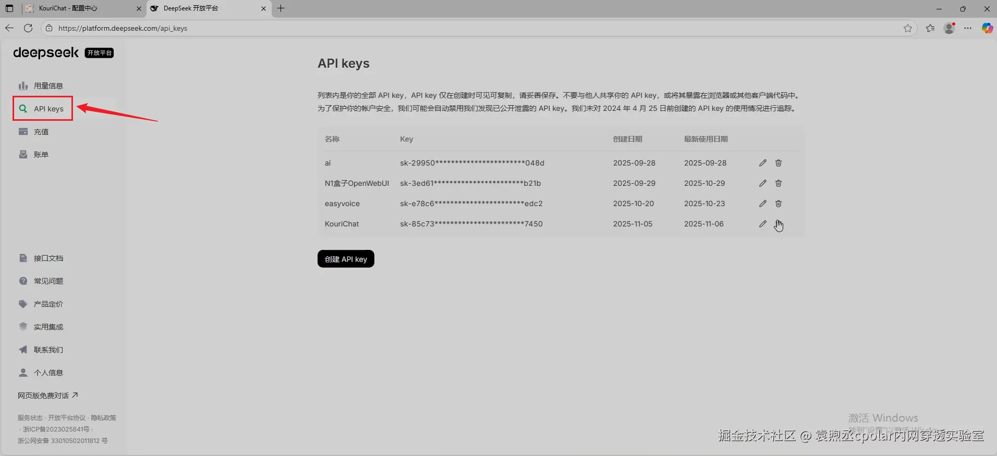Click the API keys page heading

point(344,64)
